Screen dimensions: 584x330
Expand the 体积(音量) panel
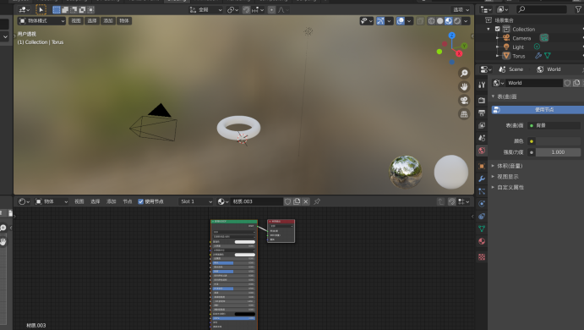tap(510, 166)
